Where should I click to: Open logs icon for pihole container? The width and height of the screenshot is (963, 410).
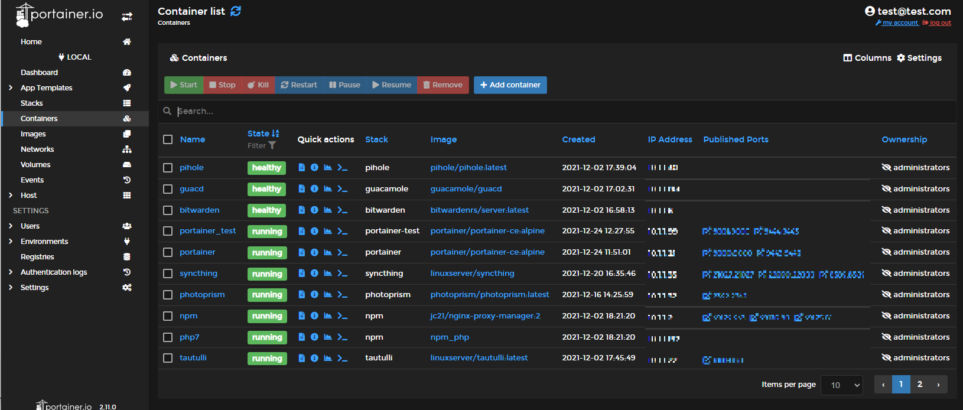(301, 168)
